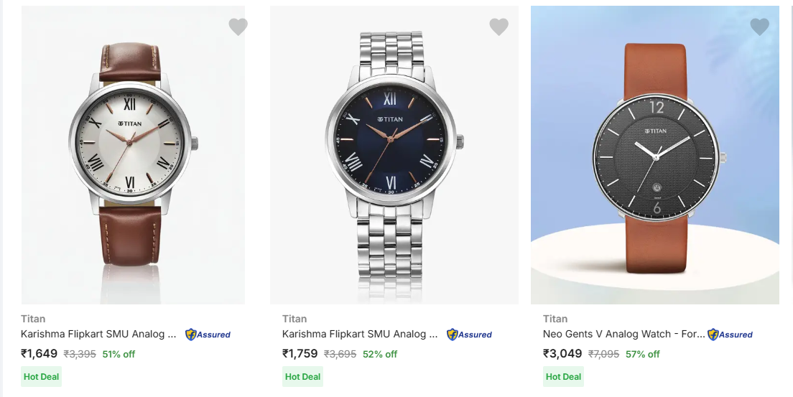The height and width of the screenshot is (397, 793).
Task: Click Hot Deal tag under ₹1,759 watch
Action: point(302,376)
